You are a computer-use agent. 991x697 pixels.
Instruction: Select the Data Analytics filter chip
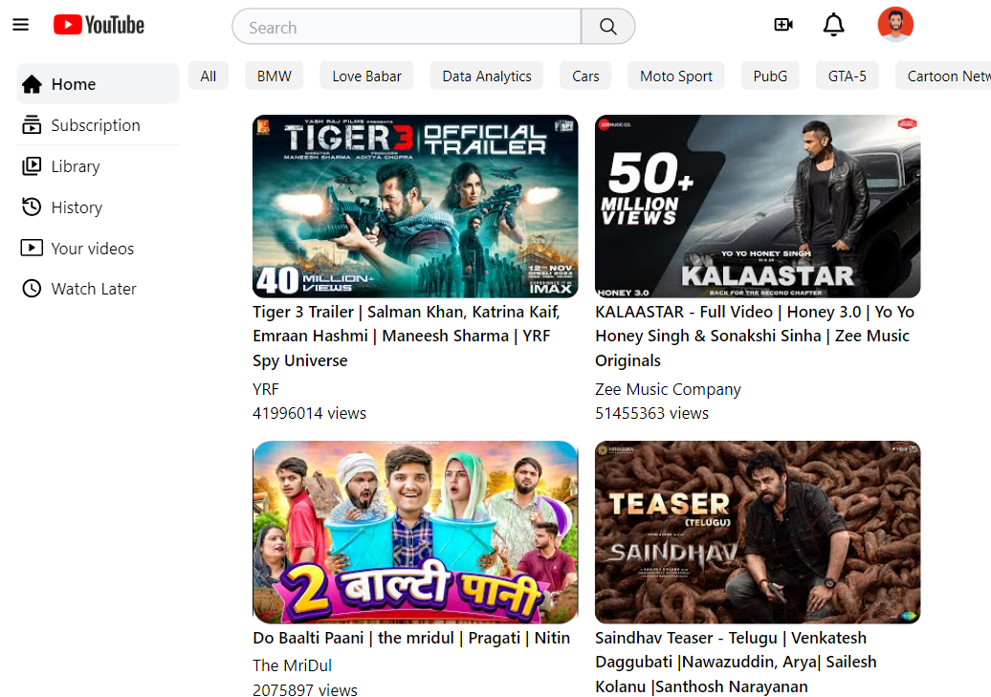[487, 76]
